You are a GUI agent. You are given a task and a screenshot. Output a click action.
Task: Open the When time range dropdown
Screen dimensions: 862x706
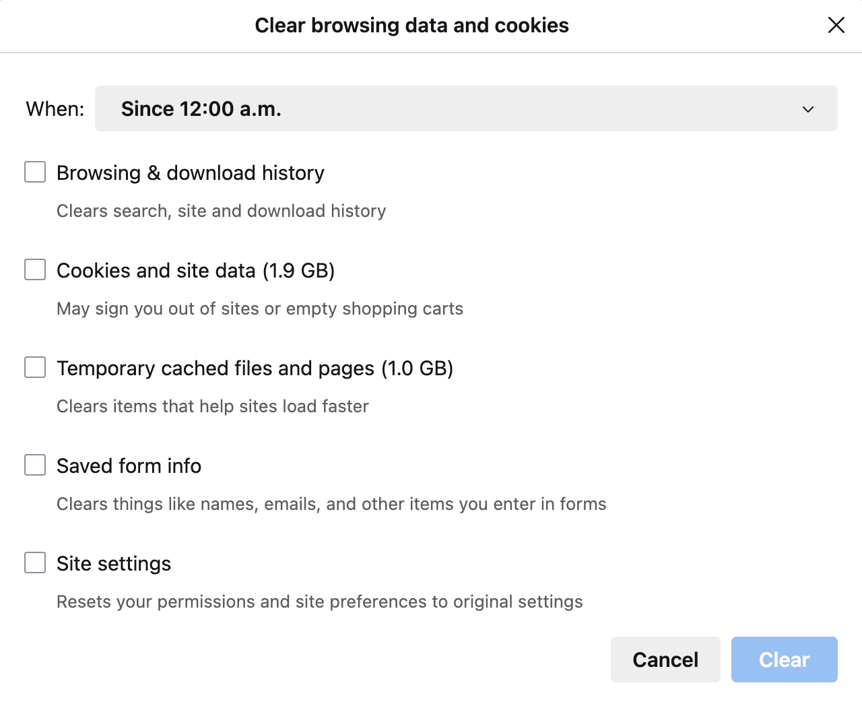pos(467,108)
